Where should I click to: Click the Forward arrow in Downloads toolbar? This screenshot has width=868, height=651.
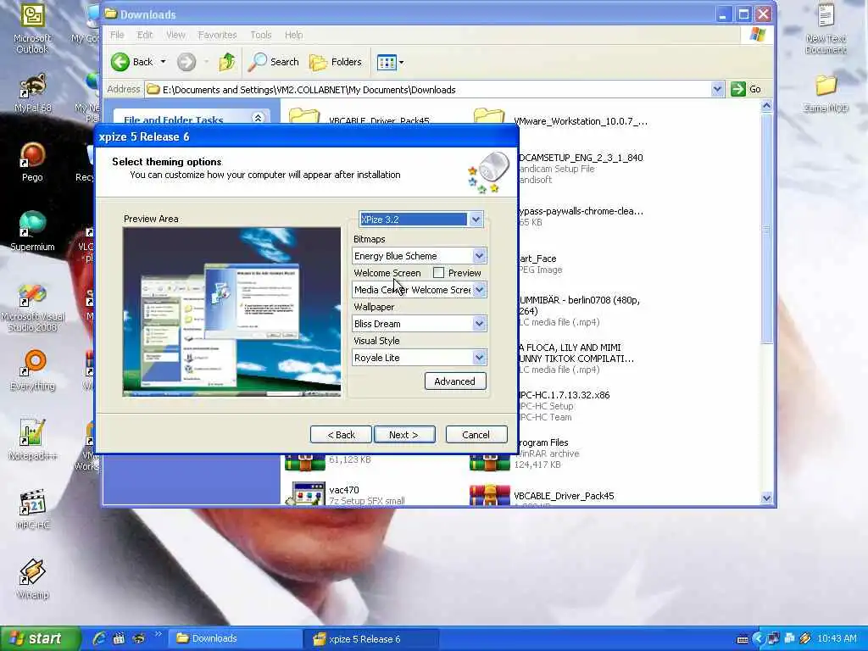[186, 62]
